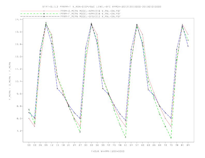Click the green circle data point at hour 27

point(80,132)
